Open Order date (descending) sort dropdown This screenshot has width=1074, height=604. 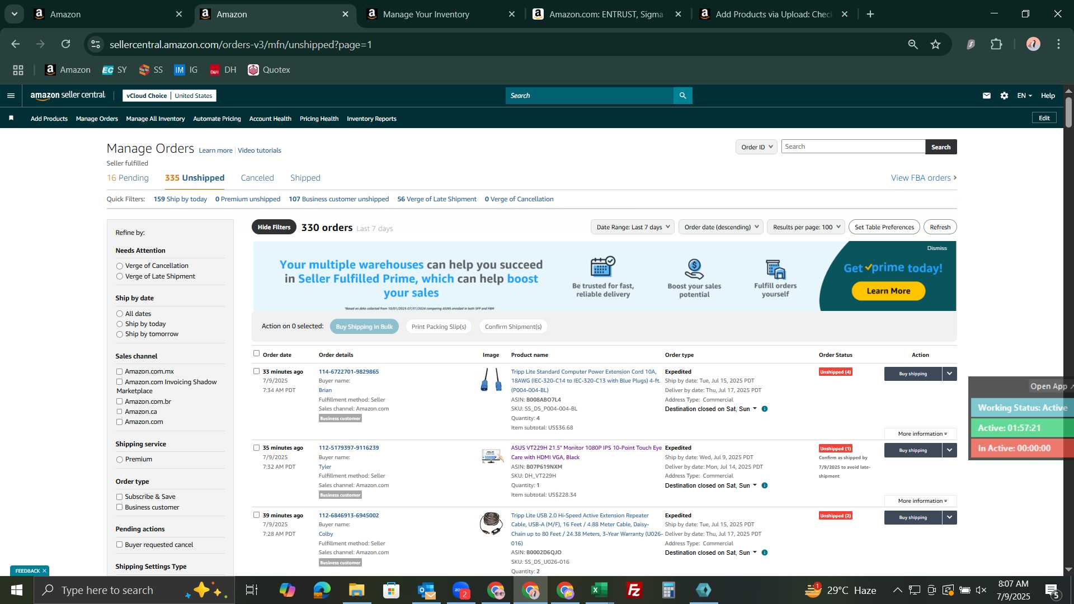coord(721,227)
